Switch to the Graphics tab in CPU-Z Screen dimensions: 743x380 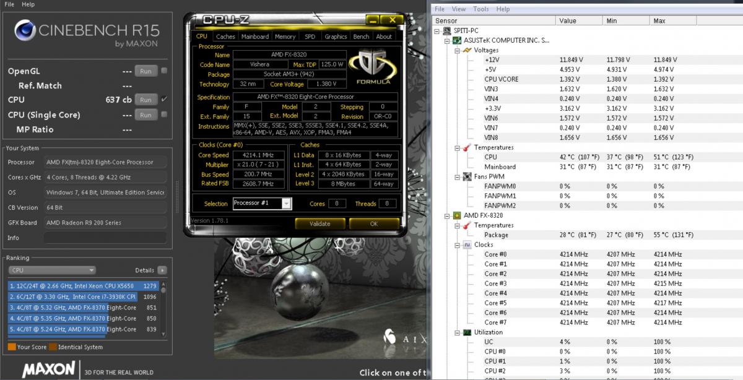pyautogui.click(x=336, y=37)
